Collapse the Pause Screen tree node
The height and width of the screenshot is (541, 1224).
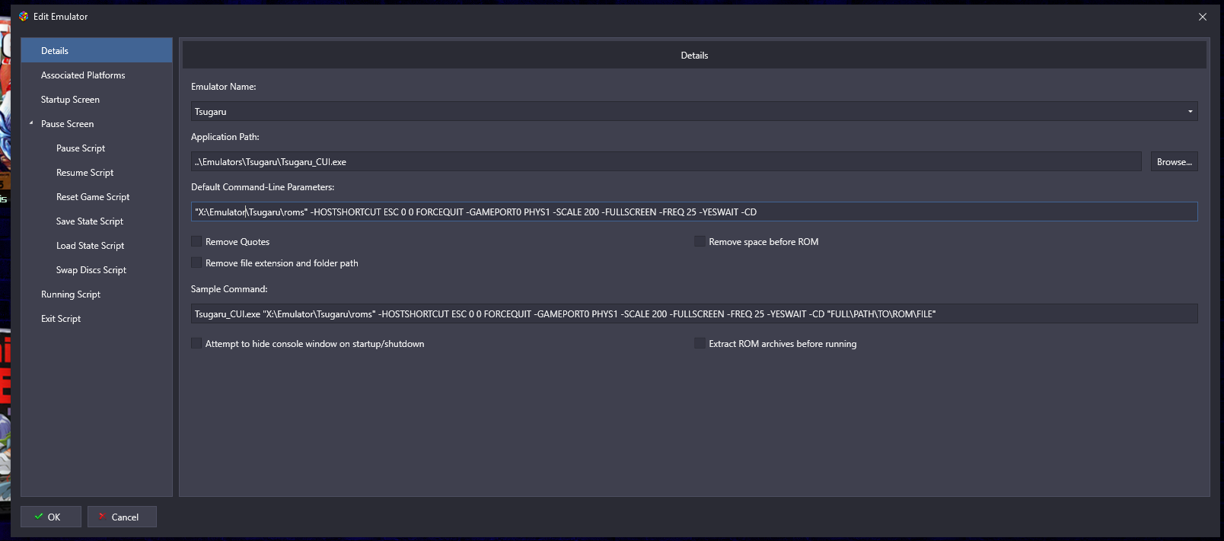pos(31,123)
